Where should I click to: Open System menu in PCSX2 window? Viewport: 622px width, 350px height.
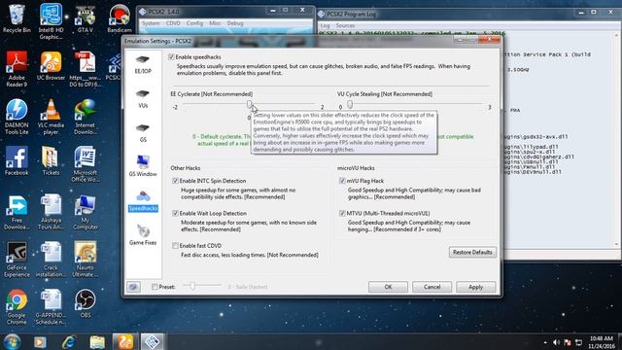tap(151, 23)
